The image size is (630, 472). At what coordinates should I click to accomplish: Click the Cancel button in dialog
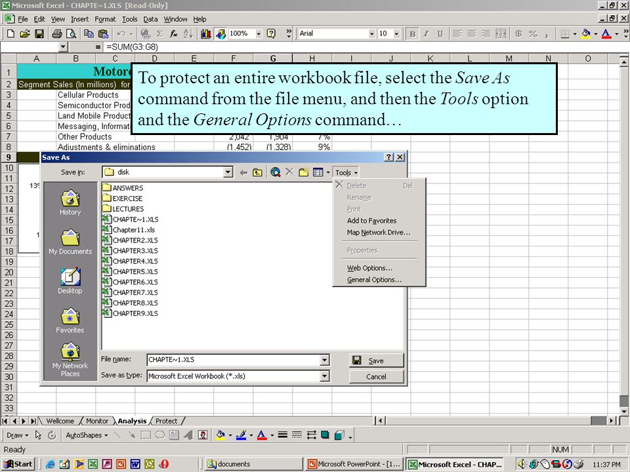click(376, 376)
